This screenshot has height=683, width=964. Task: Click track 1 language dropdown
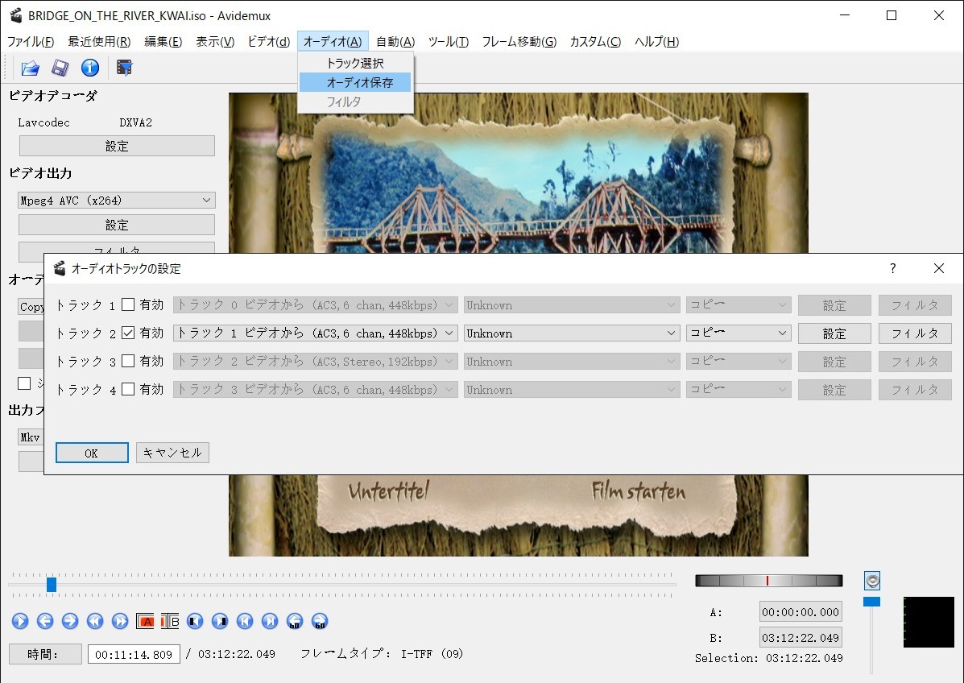pos(572,305)
